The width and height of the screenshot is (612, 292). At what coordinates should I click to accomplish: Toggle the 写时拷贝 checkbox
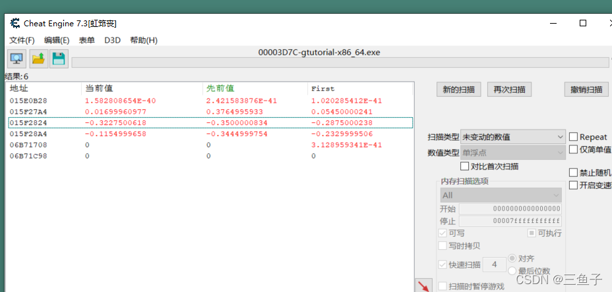pos(443,246)
